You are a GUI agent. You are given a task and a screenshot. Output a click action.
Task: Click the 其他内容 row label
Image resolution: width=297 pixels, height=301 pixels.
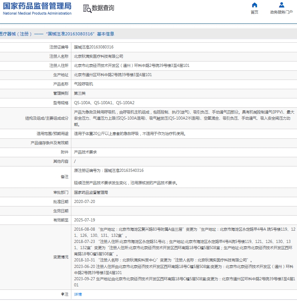(61, 161)
